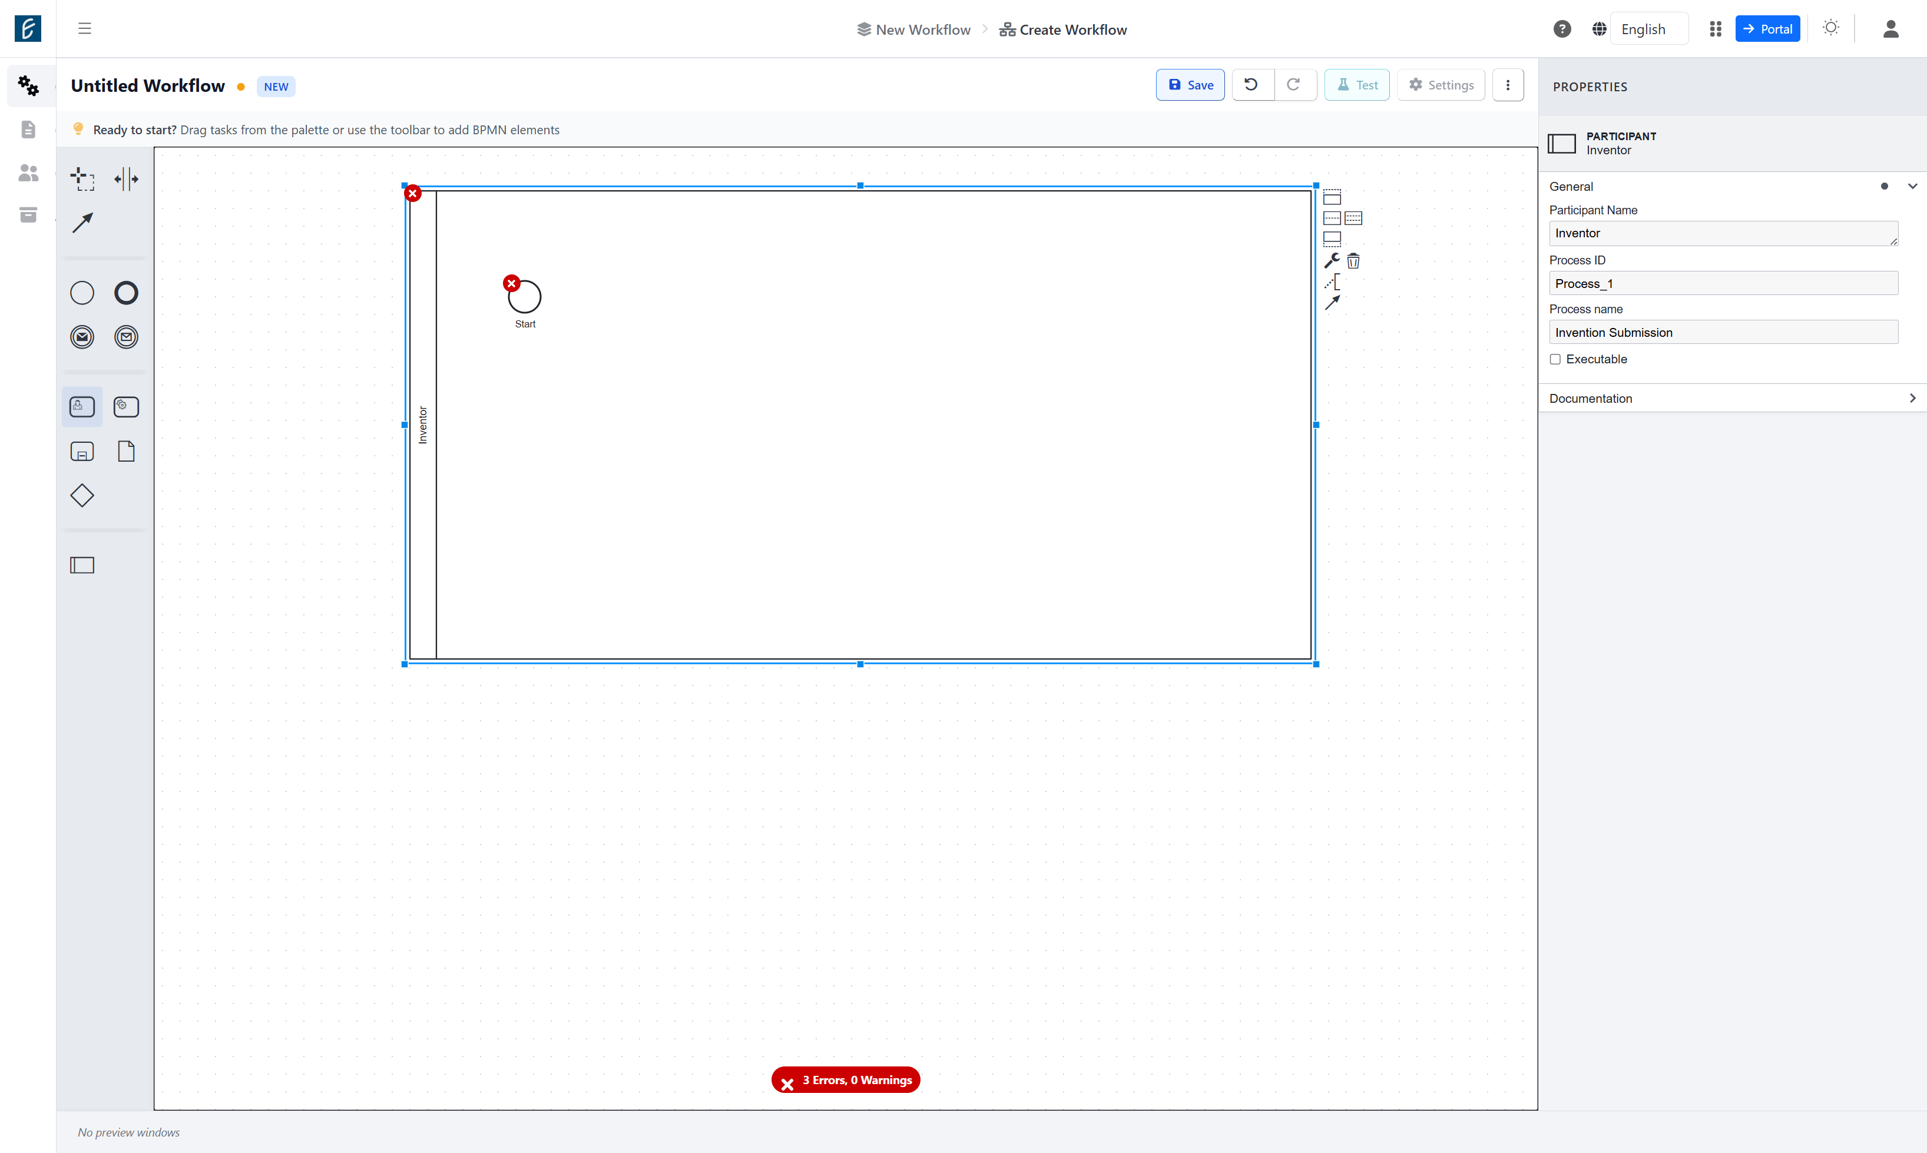This screenshot has width=1927, height=1153.
Task: Show the 3 Errors, 0 Warnings details
Action: (x=845, y=1080)
